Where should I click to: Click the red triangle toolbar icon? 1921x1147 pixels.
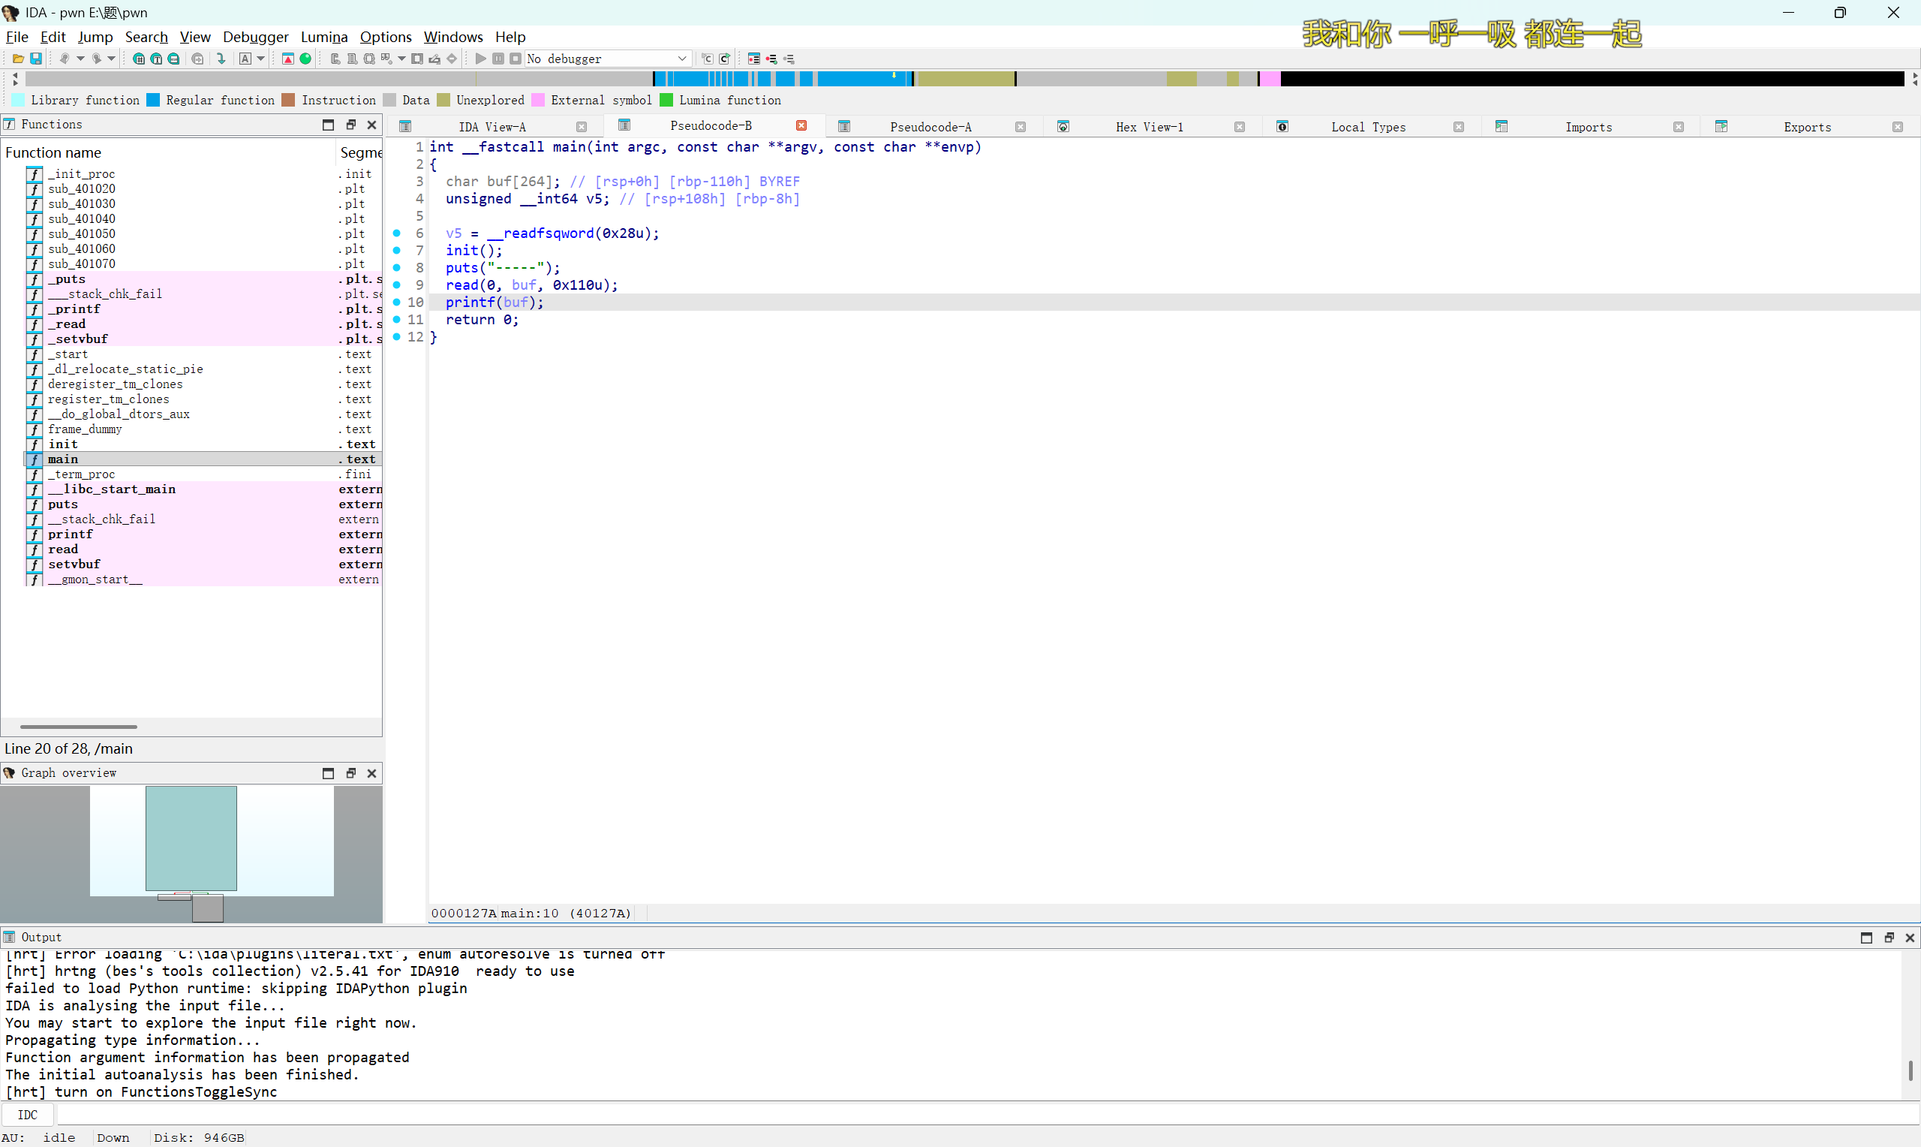(288, 59)
